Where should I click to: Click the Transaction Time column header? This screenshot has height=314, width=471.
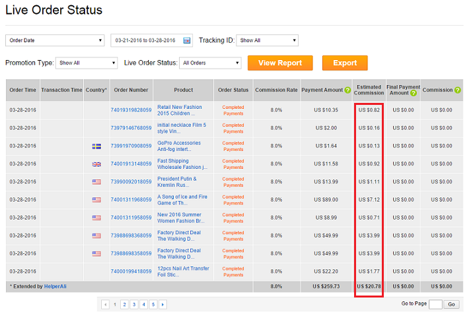click(61, 90)
